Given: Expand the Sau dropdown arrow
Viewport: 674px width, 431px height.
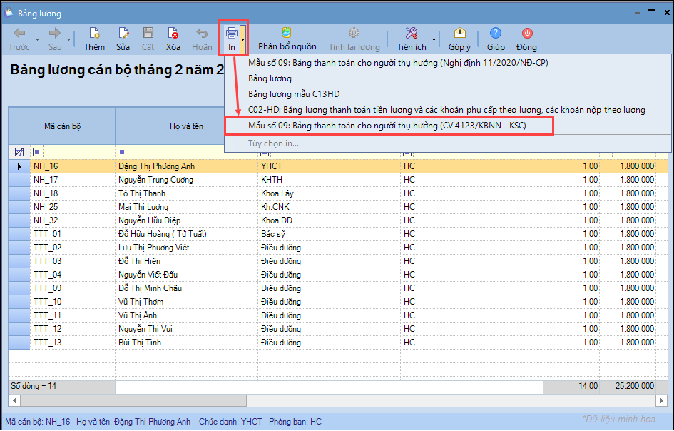Looking at the screenshot, I should coord(68,39).
